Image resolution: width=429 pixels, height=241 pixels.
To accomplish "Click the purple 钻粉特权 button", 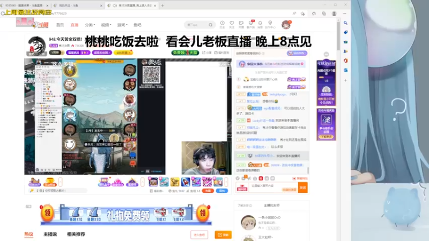I will click(x=297, y=53).
